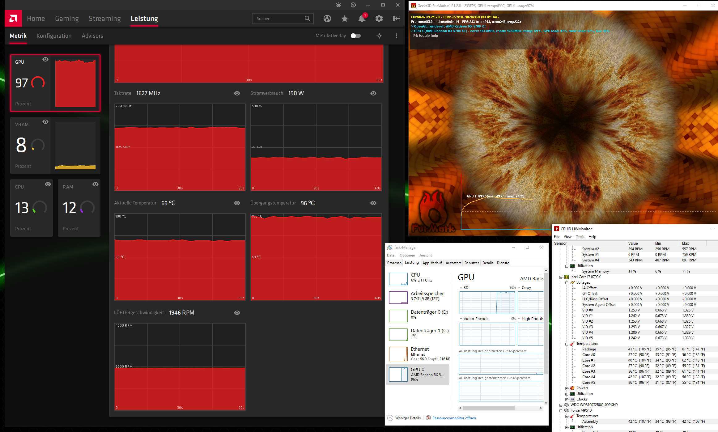Click the search magnifier icon
718x432 pixels.
[307, 19]
